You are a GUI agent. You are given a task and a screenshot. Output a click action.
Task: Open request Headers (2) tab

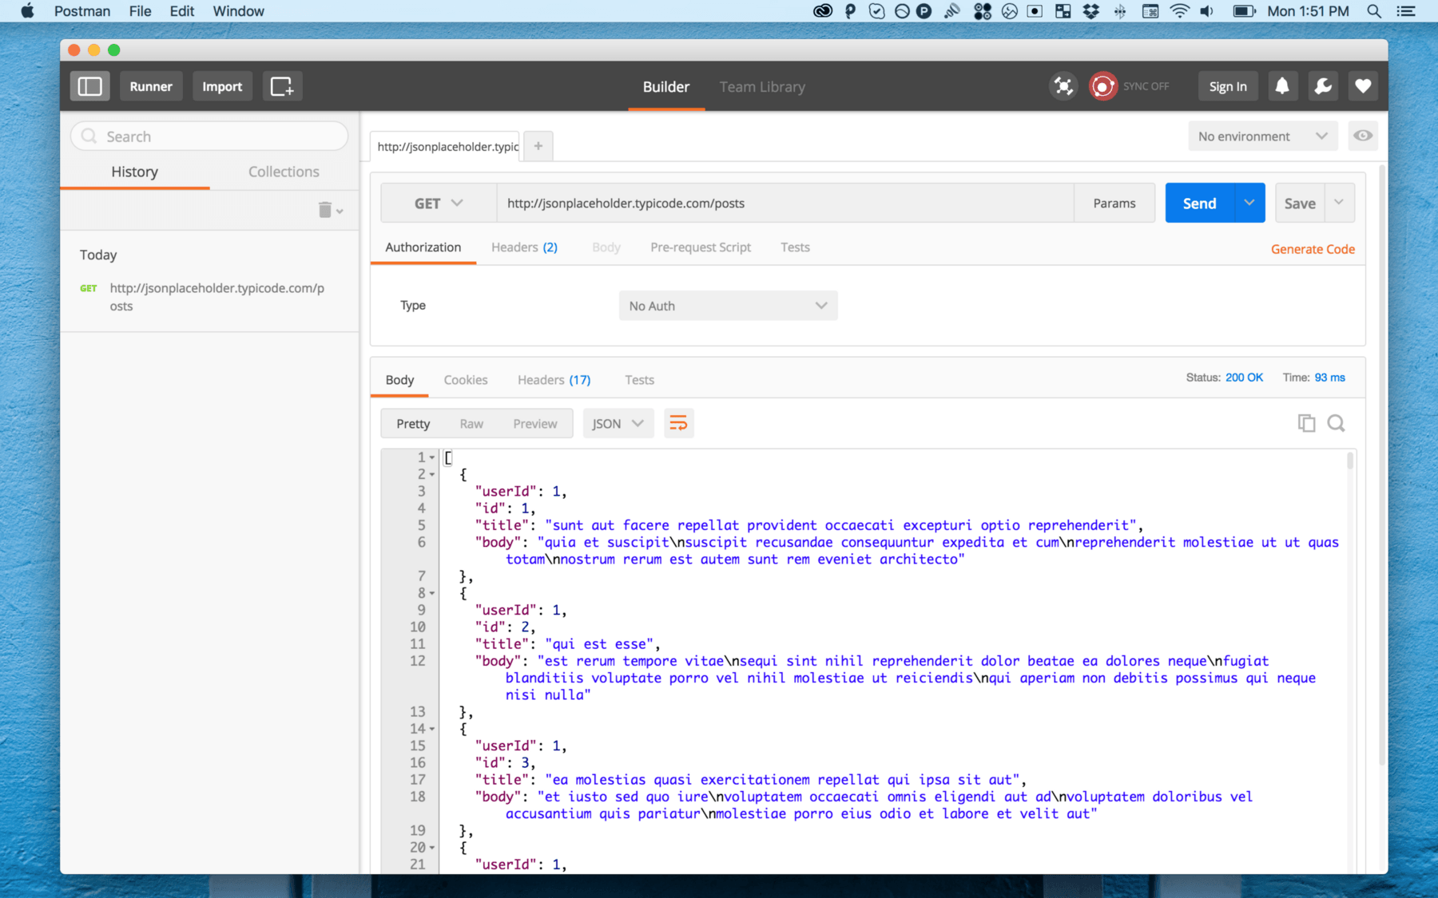(x=524, y=247)
